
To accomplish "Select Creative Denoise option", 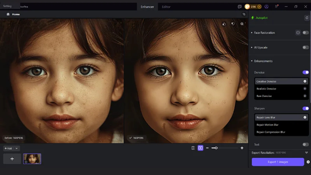I will pyautogui.click(x=281, y=81).
